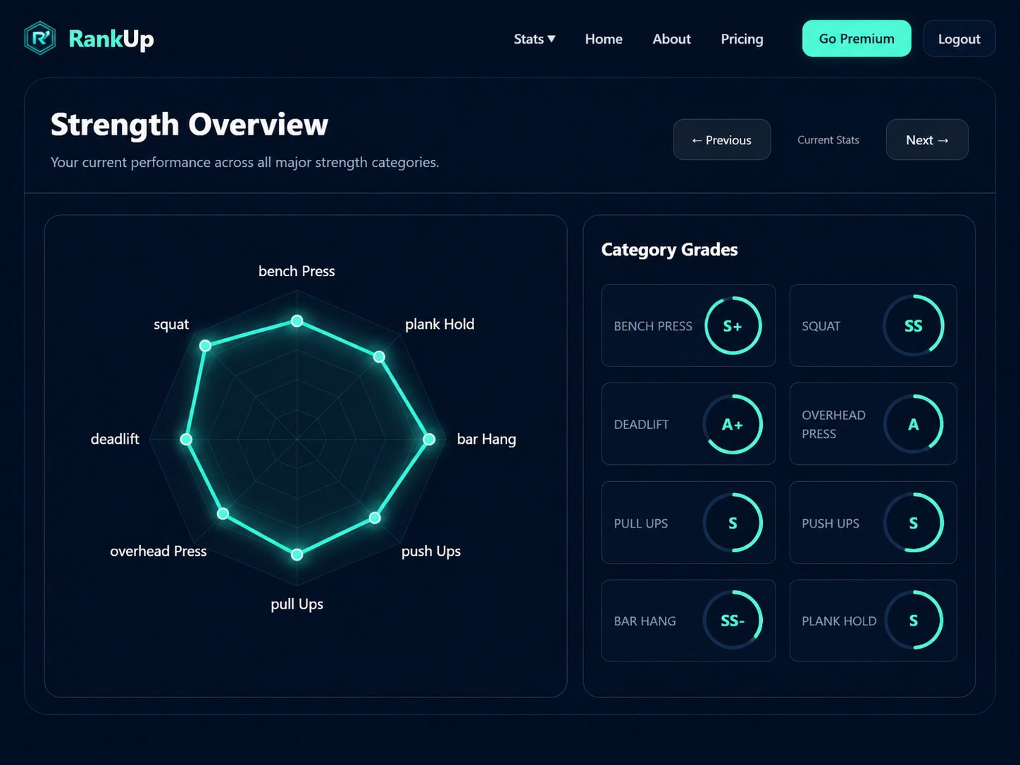Open the About page
The image size is (1020, 765).
click(x=671, y=39)
